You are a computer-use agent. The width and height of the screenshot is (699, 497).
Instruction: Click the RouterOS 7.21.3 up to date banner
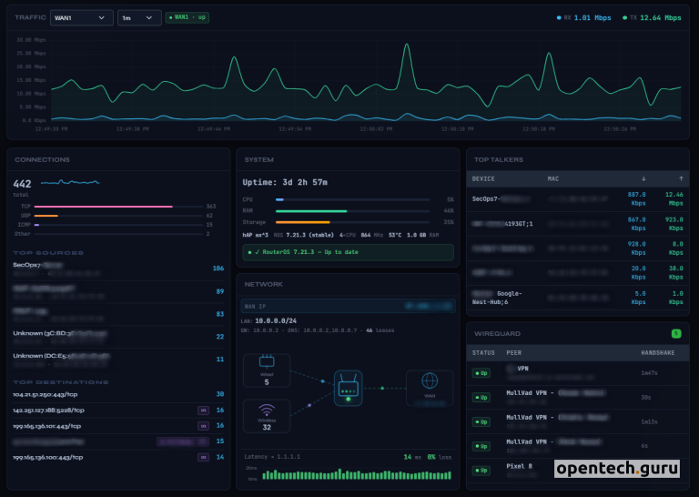(x=348, y=251)
